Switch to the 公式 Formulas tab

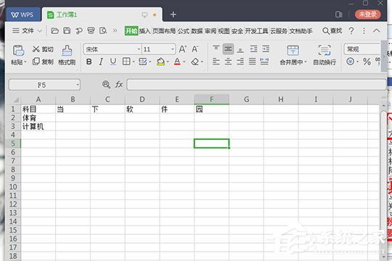coord(184,31)
